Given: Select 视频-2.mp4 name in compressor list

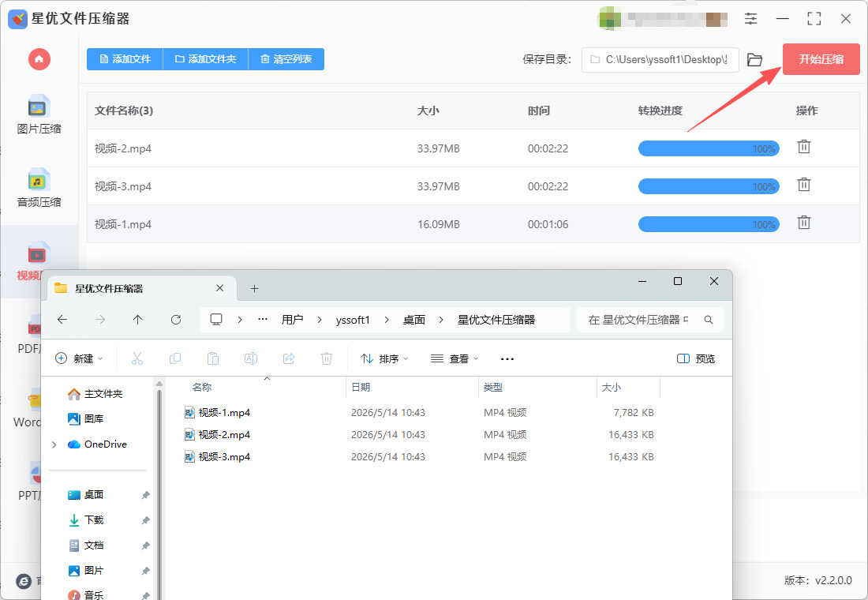Looking at the screenshot, I should point(123,148).
